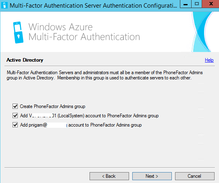Click the Multi-Factor Authentication phone-lock logo
Screen dimensions: 219x183
(x=18, y=32)
